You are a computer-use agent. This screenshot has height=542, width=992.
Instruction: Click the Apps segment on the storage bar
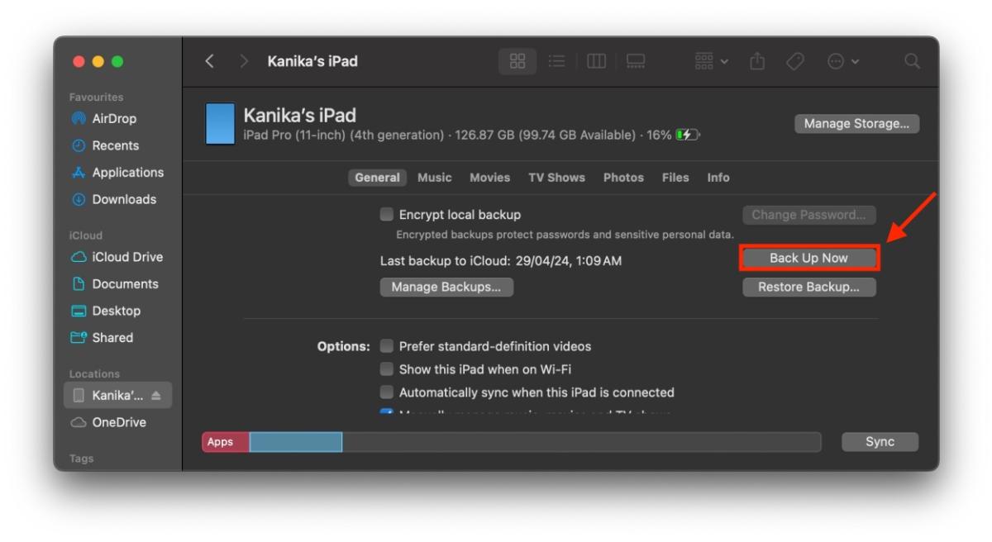(x=225, y=441)
